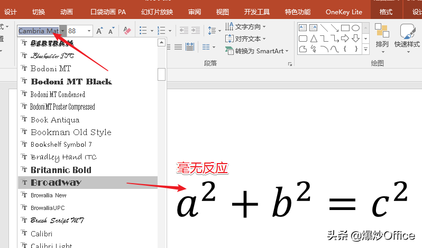Select the triangle shape
The image size is (422, 248).
point(314,39)
